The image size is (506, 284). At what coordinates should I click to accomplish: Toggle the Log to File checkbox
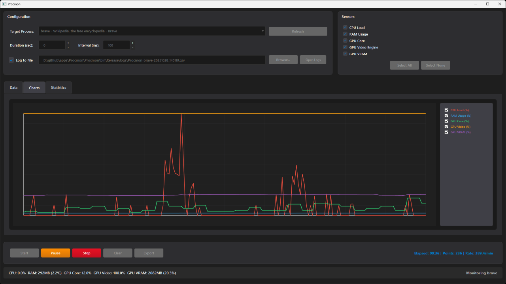click(x=11, y=60)
